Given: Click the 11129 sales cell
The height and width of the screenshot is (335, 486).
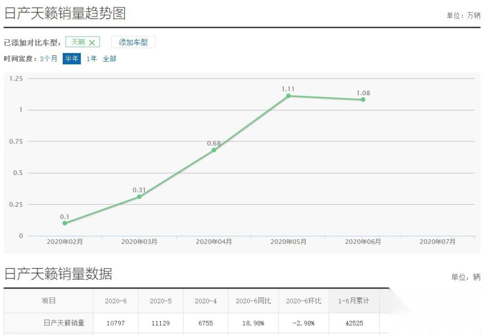Looking at the screenshot, I should (x=160, y=323).
